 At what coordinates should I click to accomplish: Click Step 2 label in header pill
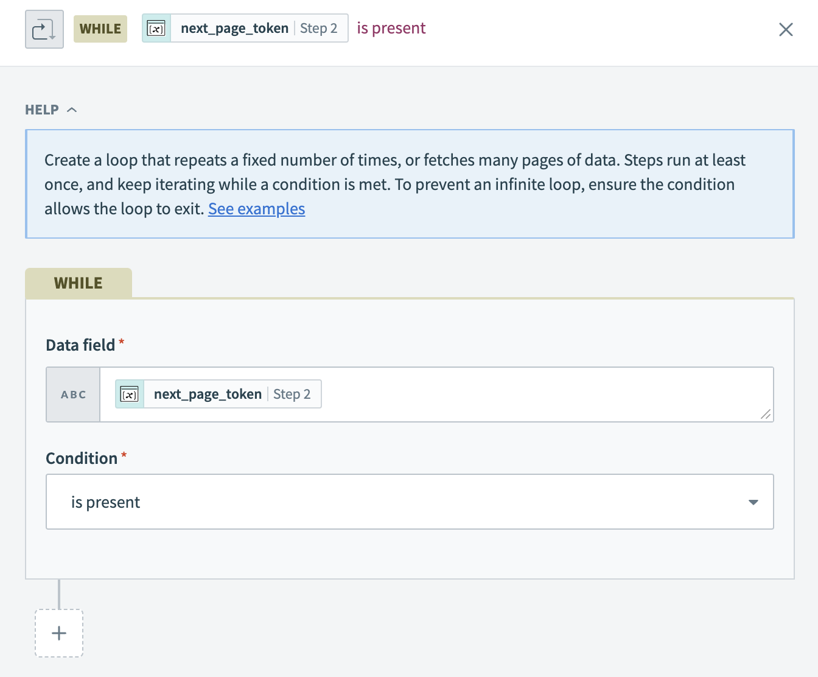(x=318, y=29)
